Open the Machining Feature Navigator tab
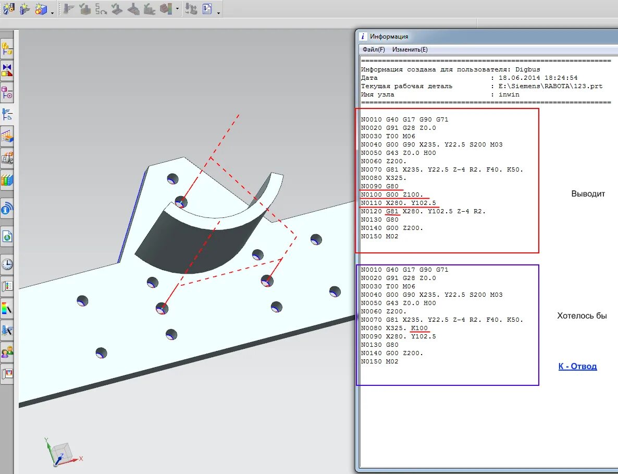This screenshot has width=618, height=474. [7, 137]
